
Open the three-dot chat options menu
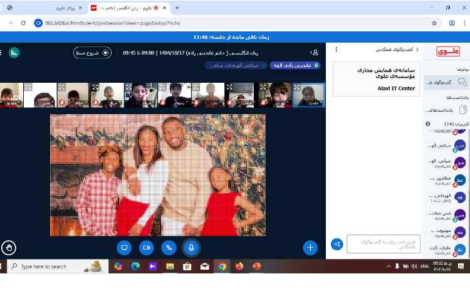(337, 49)
